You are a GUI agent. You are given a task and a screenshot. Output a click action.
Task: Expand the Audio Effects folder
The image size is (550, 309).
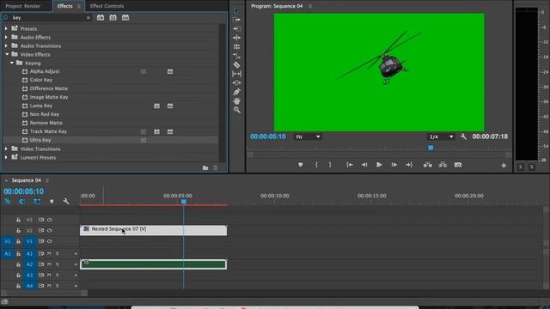6,37
